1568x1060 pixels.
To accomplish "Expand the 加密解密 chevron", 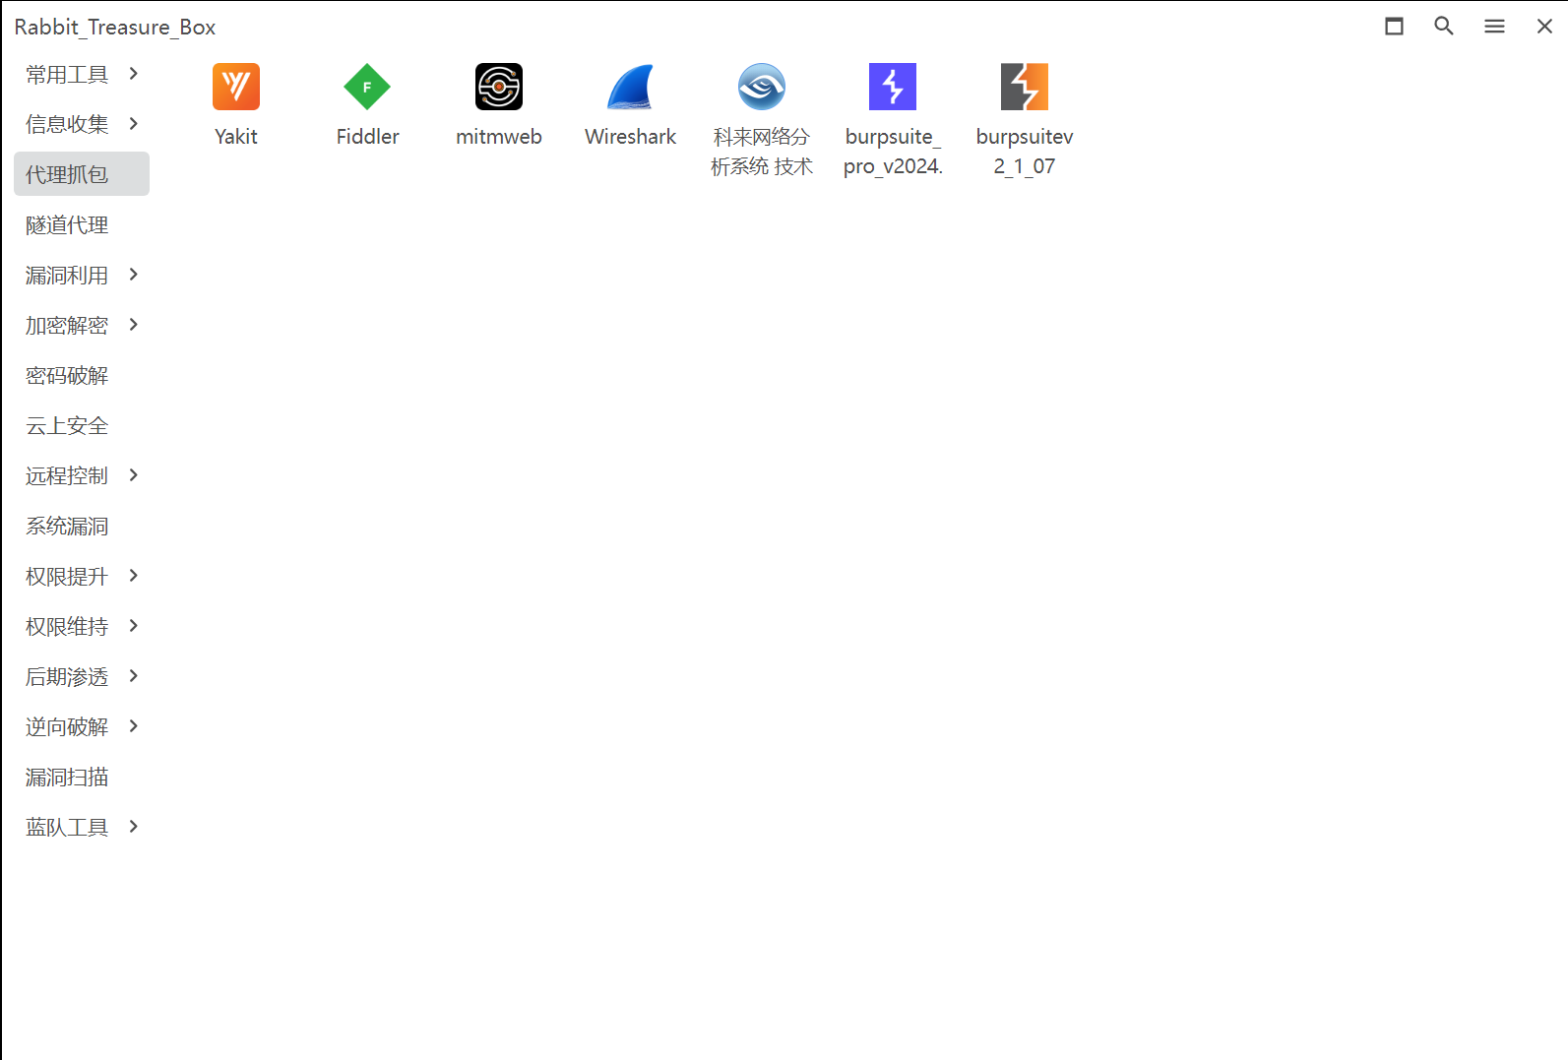I will click(134, 325).
